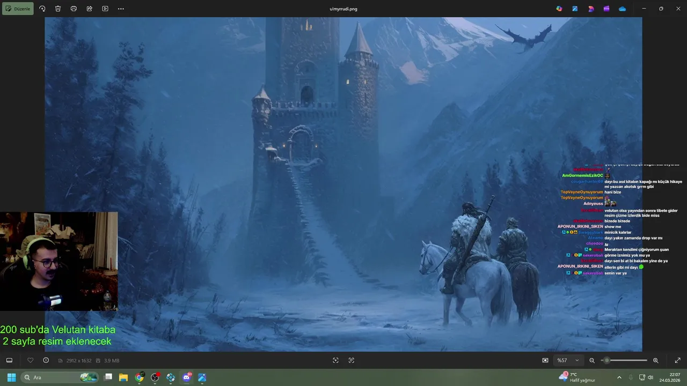Click the 3.9 MB file size text
The image size is (687, 386).
112,361
